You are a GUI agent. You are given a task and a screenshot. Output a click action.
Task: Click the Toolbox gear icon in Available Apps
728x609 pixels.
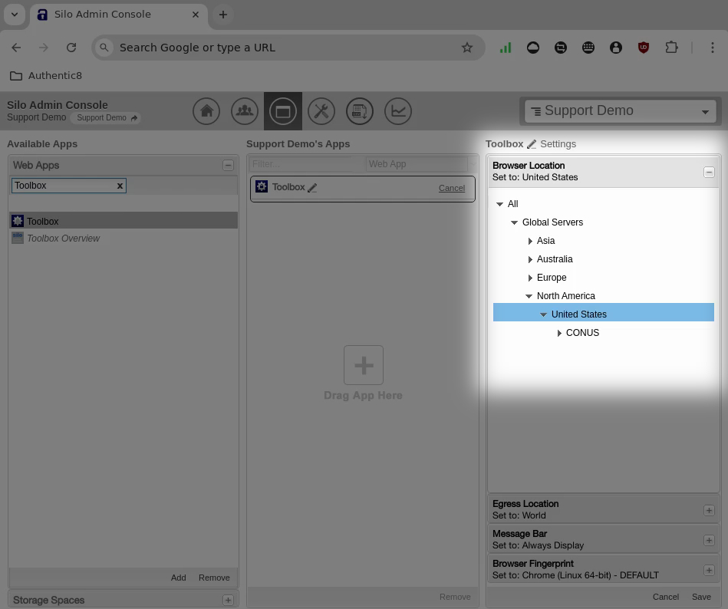(x=18, y=221)
